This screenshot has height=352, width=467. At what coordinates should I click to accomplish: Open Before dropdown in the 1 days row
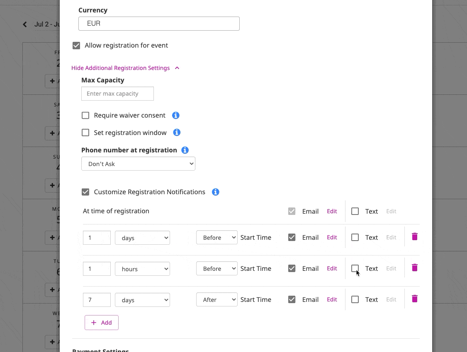point(217,238)
